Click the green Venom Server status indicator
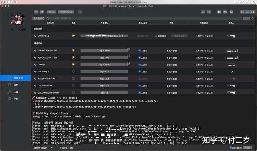The height and width of the screenshot is (151, 257). [52, 147]
